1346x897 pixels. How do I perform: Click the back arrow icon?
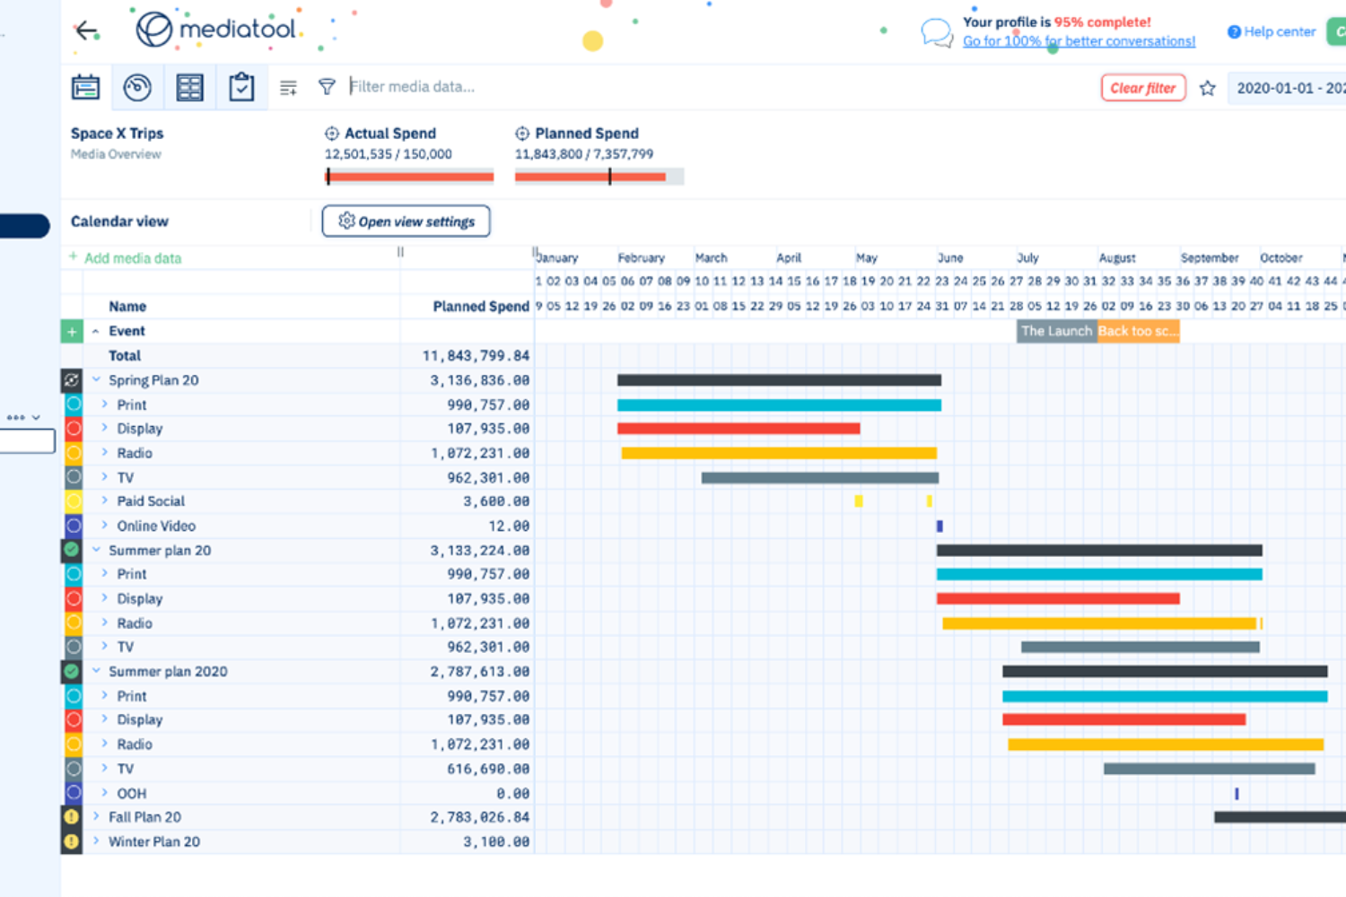coord(87,31)
